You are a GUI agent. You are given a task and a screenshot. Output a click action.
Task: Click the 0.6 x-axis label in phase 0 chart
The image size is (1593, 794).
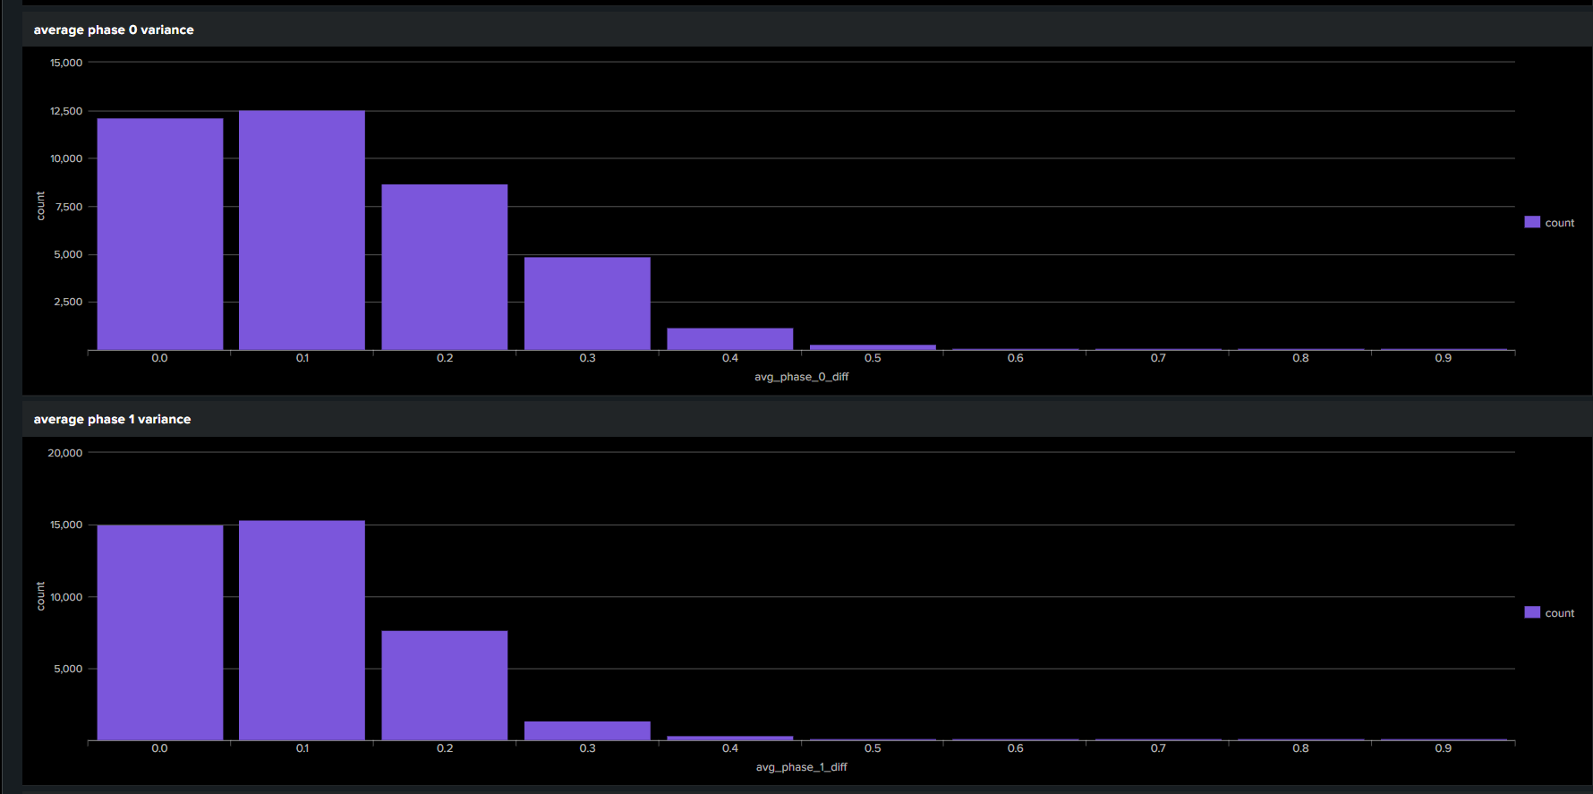pyautogui.click(x=1015, y=358)
